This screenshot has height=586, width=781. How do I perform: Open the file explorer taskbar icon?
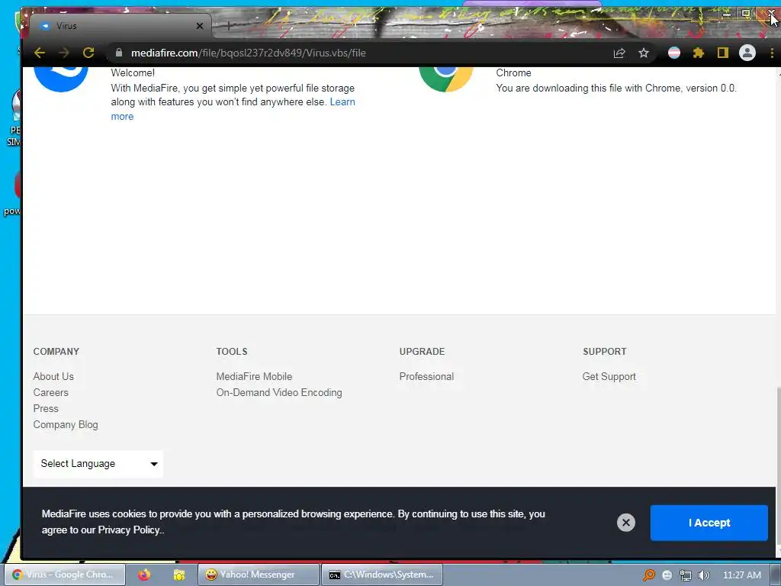tap(179, 575)
